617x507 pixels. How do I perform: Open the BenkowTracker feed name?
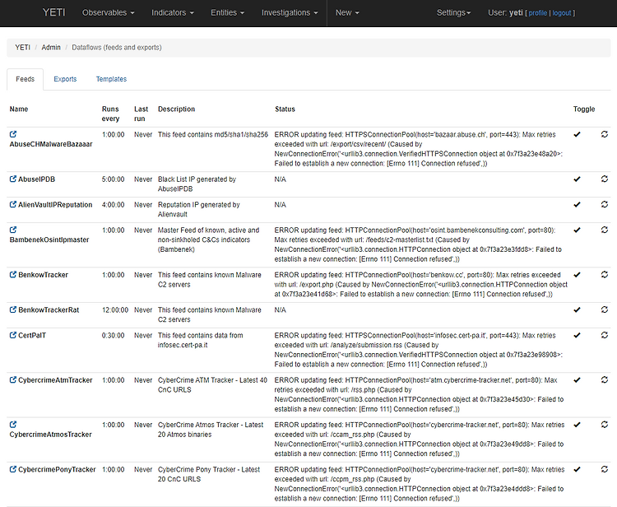(44, 275)
